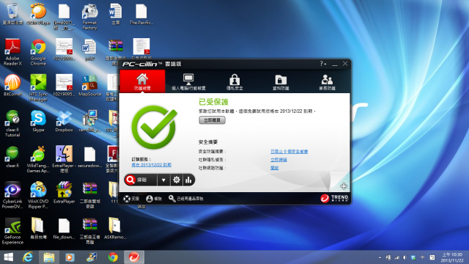Select MapSource desktop icon

[x=89, y=85]
